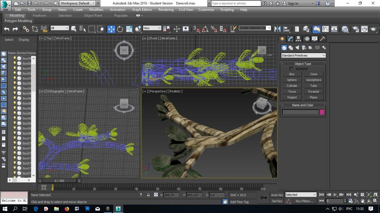Switch to the Freeform ribbon tab

tap(39, 16)
